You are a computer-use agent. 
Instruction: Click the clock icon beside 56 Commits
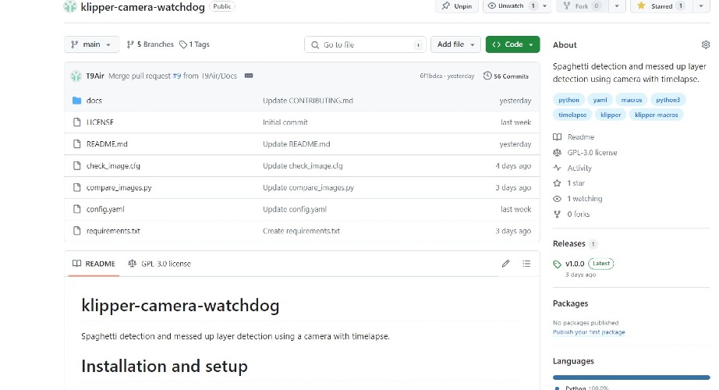click(x=487, y=76)
